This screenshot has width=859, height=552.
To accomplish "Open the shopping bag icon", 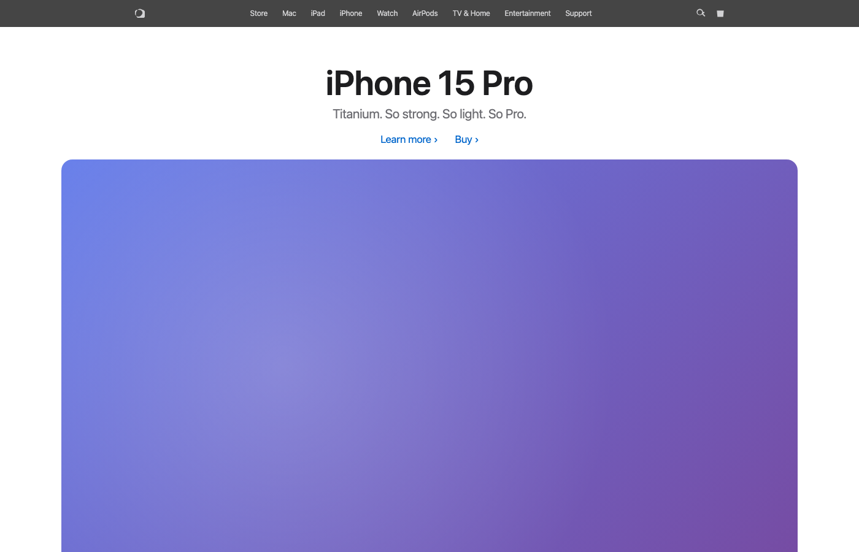I will point(720,13).
